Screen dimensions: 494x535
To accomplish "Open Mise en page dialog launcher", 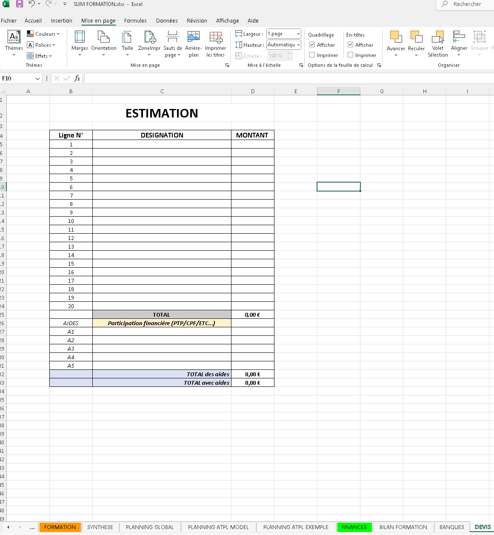I will [x=227, y=65].
